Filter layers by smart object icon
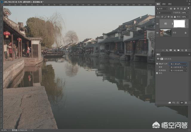Screen dimensions: 191x132 185,9
